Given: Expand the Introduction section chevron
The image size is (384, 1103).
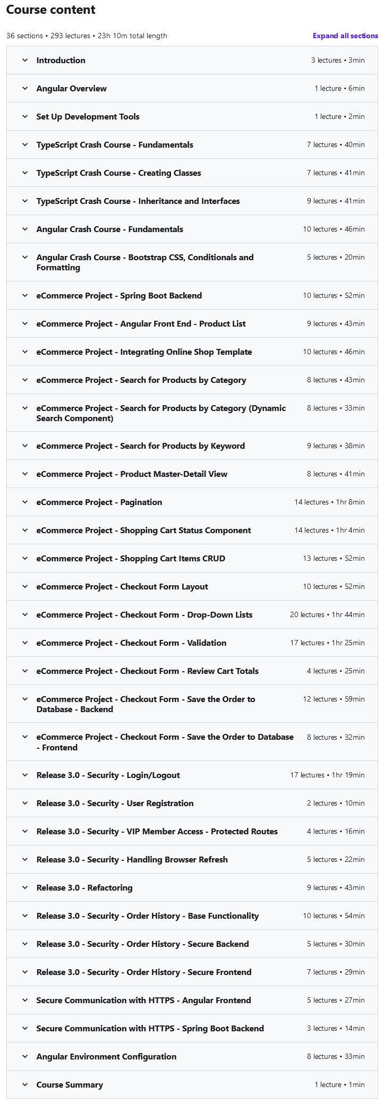Looking at the screenshot, I should click(25, 60).
